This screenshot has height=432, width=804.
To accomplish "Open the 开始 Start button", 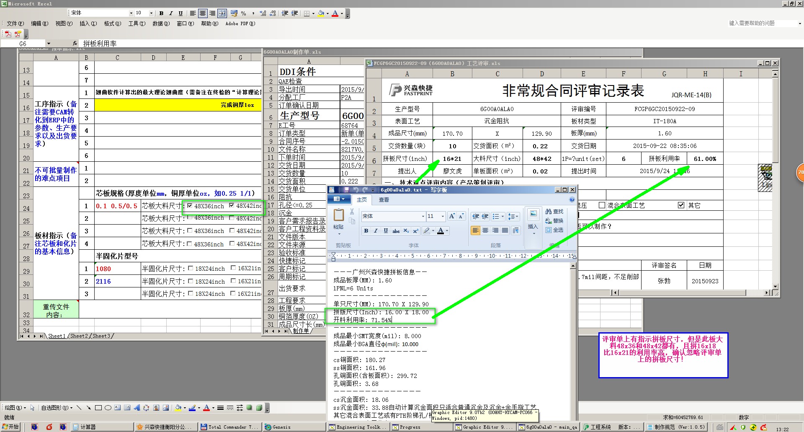I will 10,427.
